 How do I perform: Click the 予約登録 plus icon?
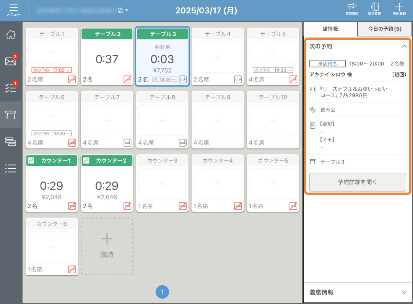tap(399, 9)
